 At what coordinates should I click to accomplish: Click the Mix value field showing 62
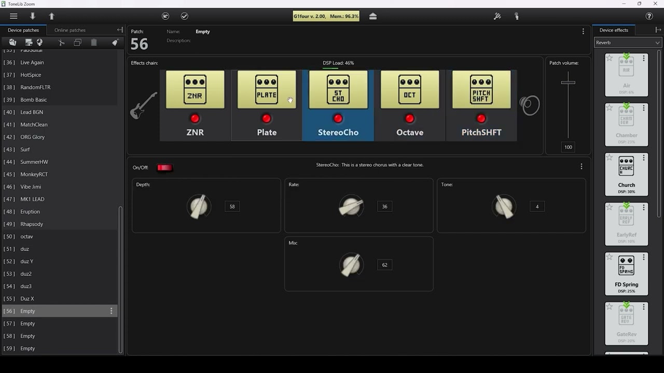pyautogui.click(x=384, y=265)
